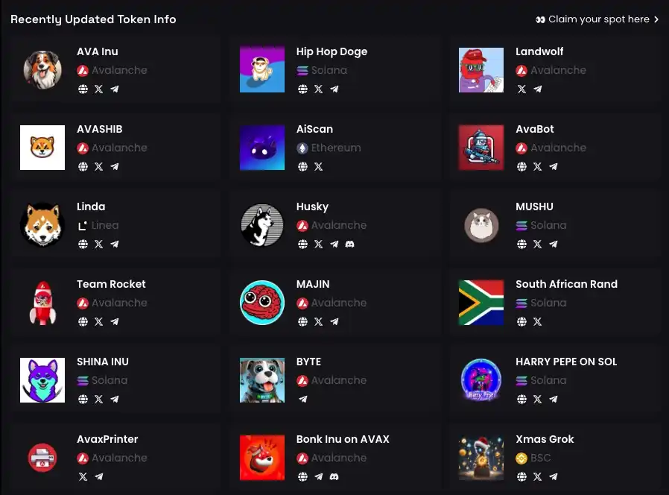Open Hip Hop Doge's X profile icon

[x=318, y=89]
